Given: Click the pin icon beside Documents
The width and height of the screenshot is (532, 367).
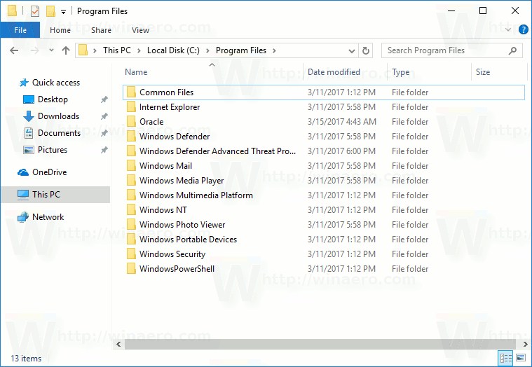Looking at the screenshot, I should [104, 133].
